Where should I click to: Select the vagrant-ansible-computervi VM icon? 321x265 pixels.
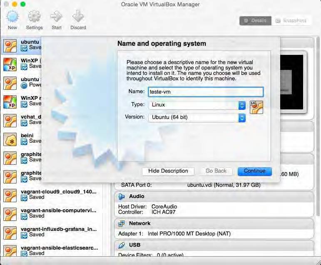[x=10, y=214]
